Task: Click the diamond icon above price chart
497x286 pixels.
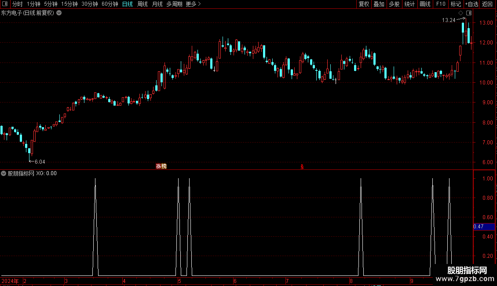Action: click(x=461, y=13)
